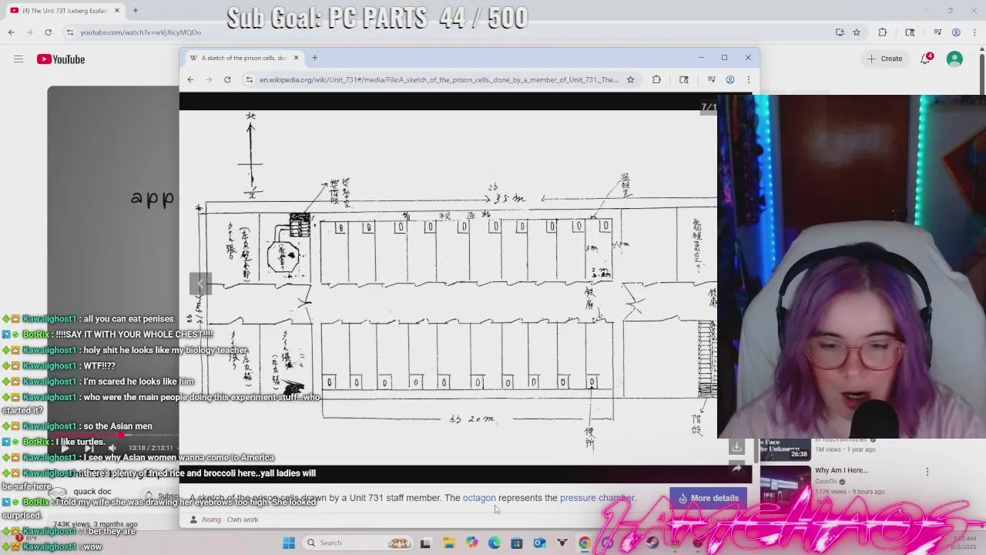This screenshot has height=555, width=986.
Task: Select the 'A sketch of the prison cells' tab
Action: pos(243,58)
